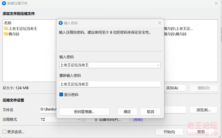Enable the 更多选项 checkbox
The height and width of the screenshot is (138, 222).
4,132
